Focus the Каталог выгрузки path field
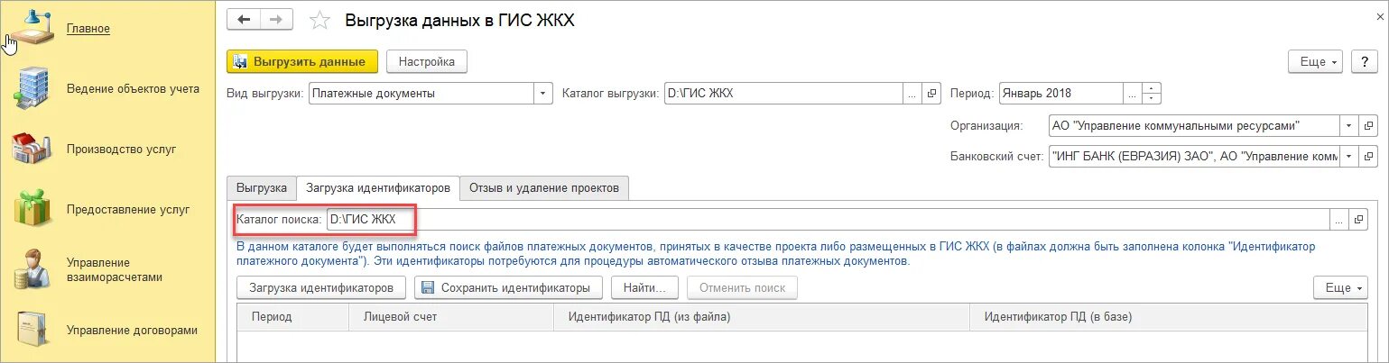1389x363 pixels. click(x=783, y=93)
